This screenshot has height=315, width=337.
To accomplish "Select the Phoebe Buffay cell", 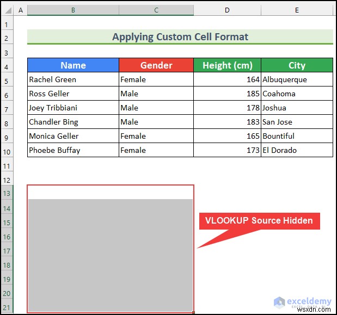I will tap(73, 150).
